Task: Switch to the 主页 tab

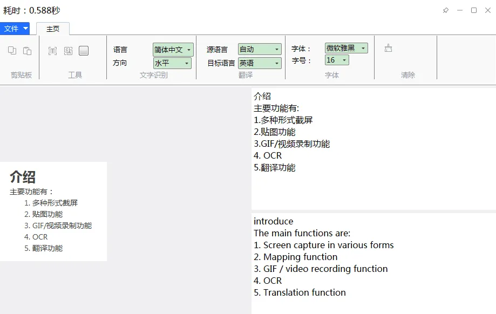Action: (x=53, y=29)
